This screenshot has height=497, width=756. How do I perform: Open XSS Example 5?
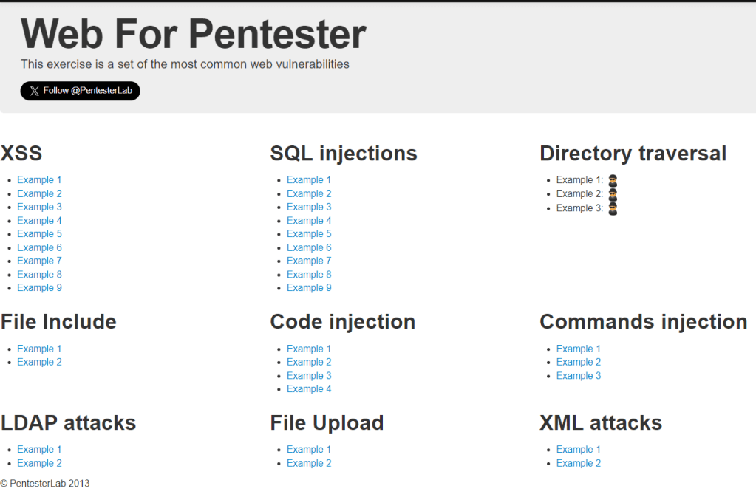coord(39,234)
